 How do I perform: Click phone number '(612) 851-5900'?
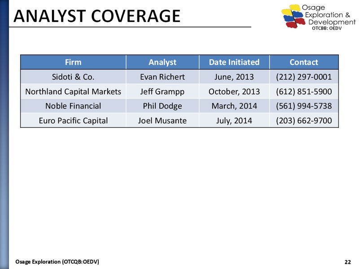(x=304, y=91)
